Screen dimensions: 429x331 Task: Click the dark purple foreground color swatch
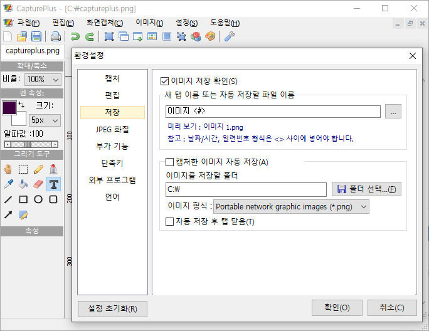[x=9, y=107]
